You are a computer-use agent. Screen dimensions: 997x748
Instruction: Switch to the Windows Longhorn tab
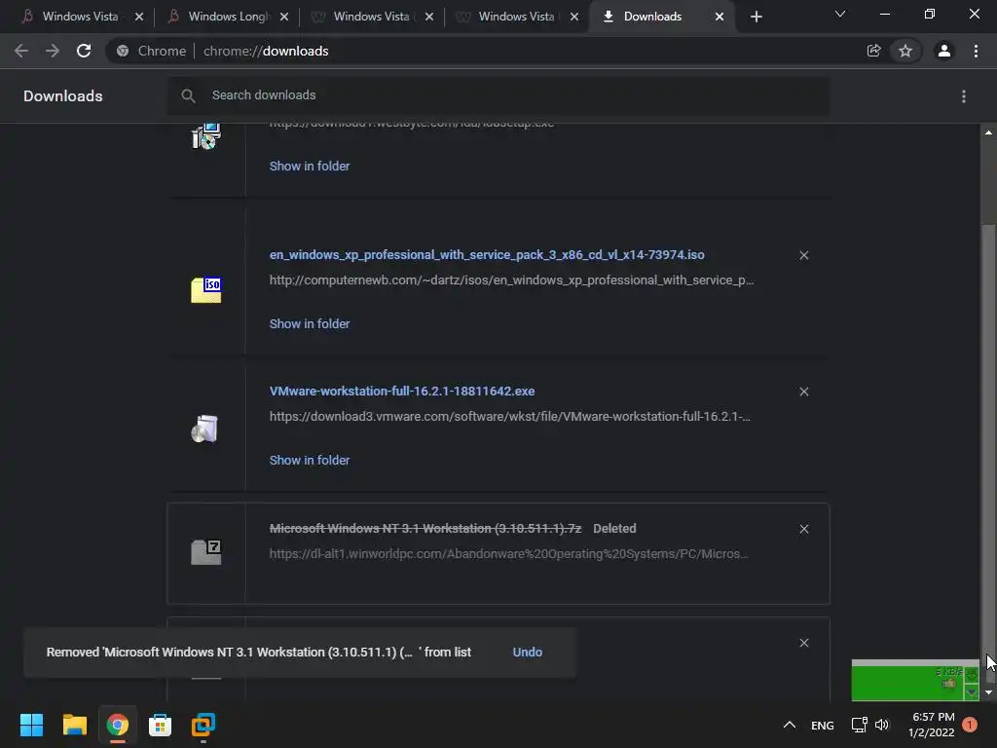pyautogui.click(x=229, y=17)
